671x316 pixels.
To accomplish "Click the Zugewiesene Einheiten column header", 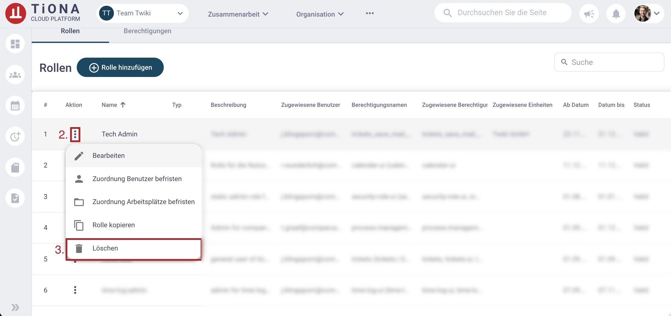I will pyautogui.click(x=522, y=105).
